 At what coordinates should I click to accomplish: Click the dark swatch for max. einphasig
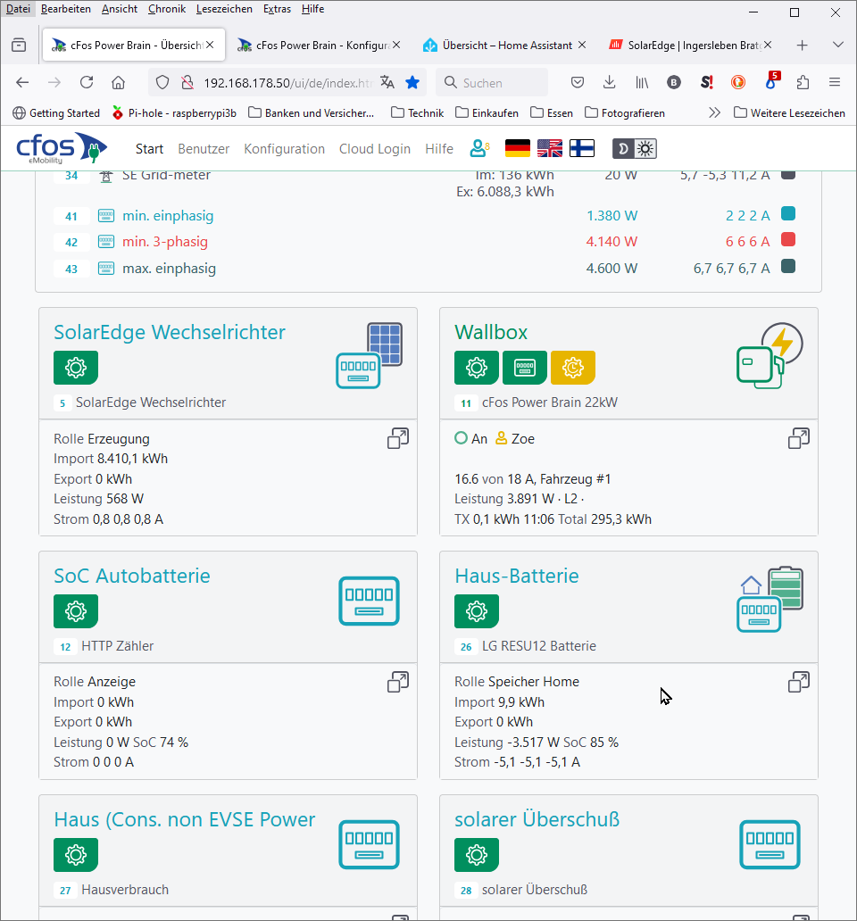[788, 266]
